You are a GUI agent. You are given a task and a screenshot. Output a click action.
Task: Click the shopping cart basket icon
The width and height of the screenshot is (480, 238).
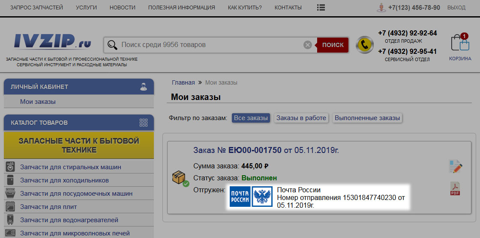[x=460, y=43]
